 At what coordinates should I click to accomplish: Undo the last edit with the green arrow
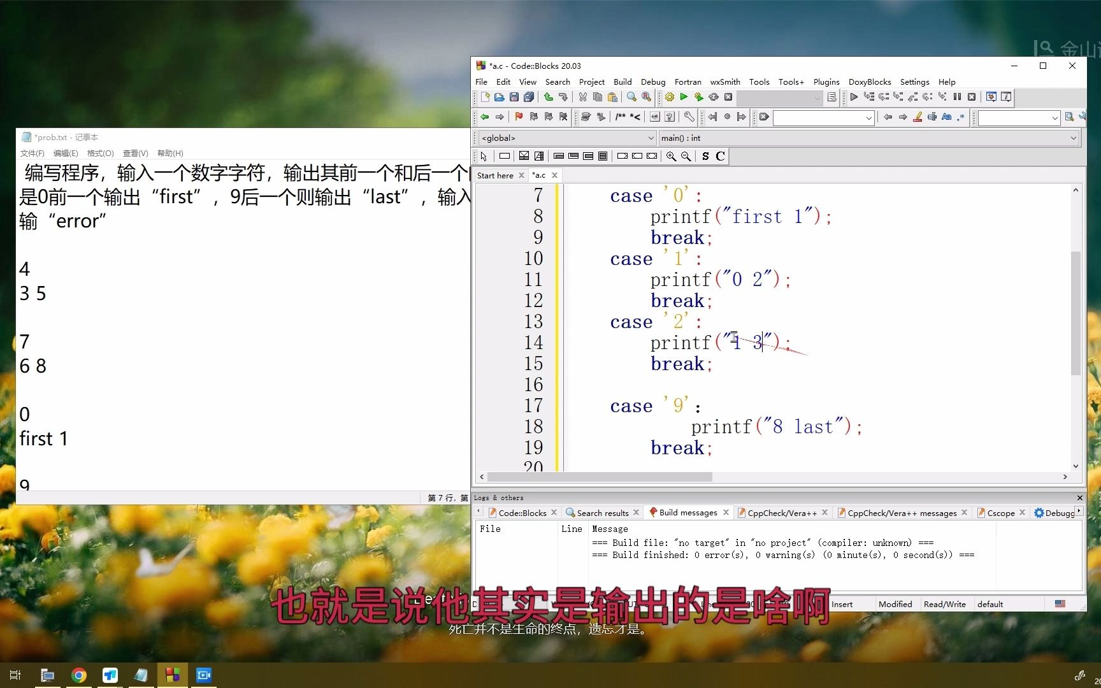[x=548, y=97]
